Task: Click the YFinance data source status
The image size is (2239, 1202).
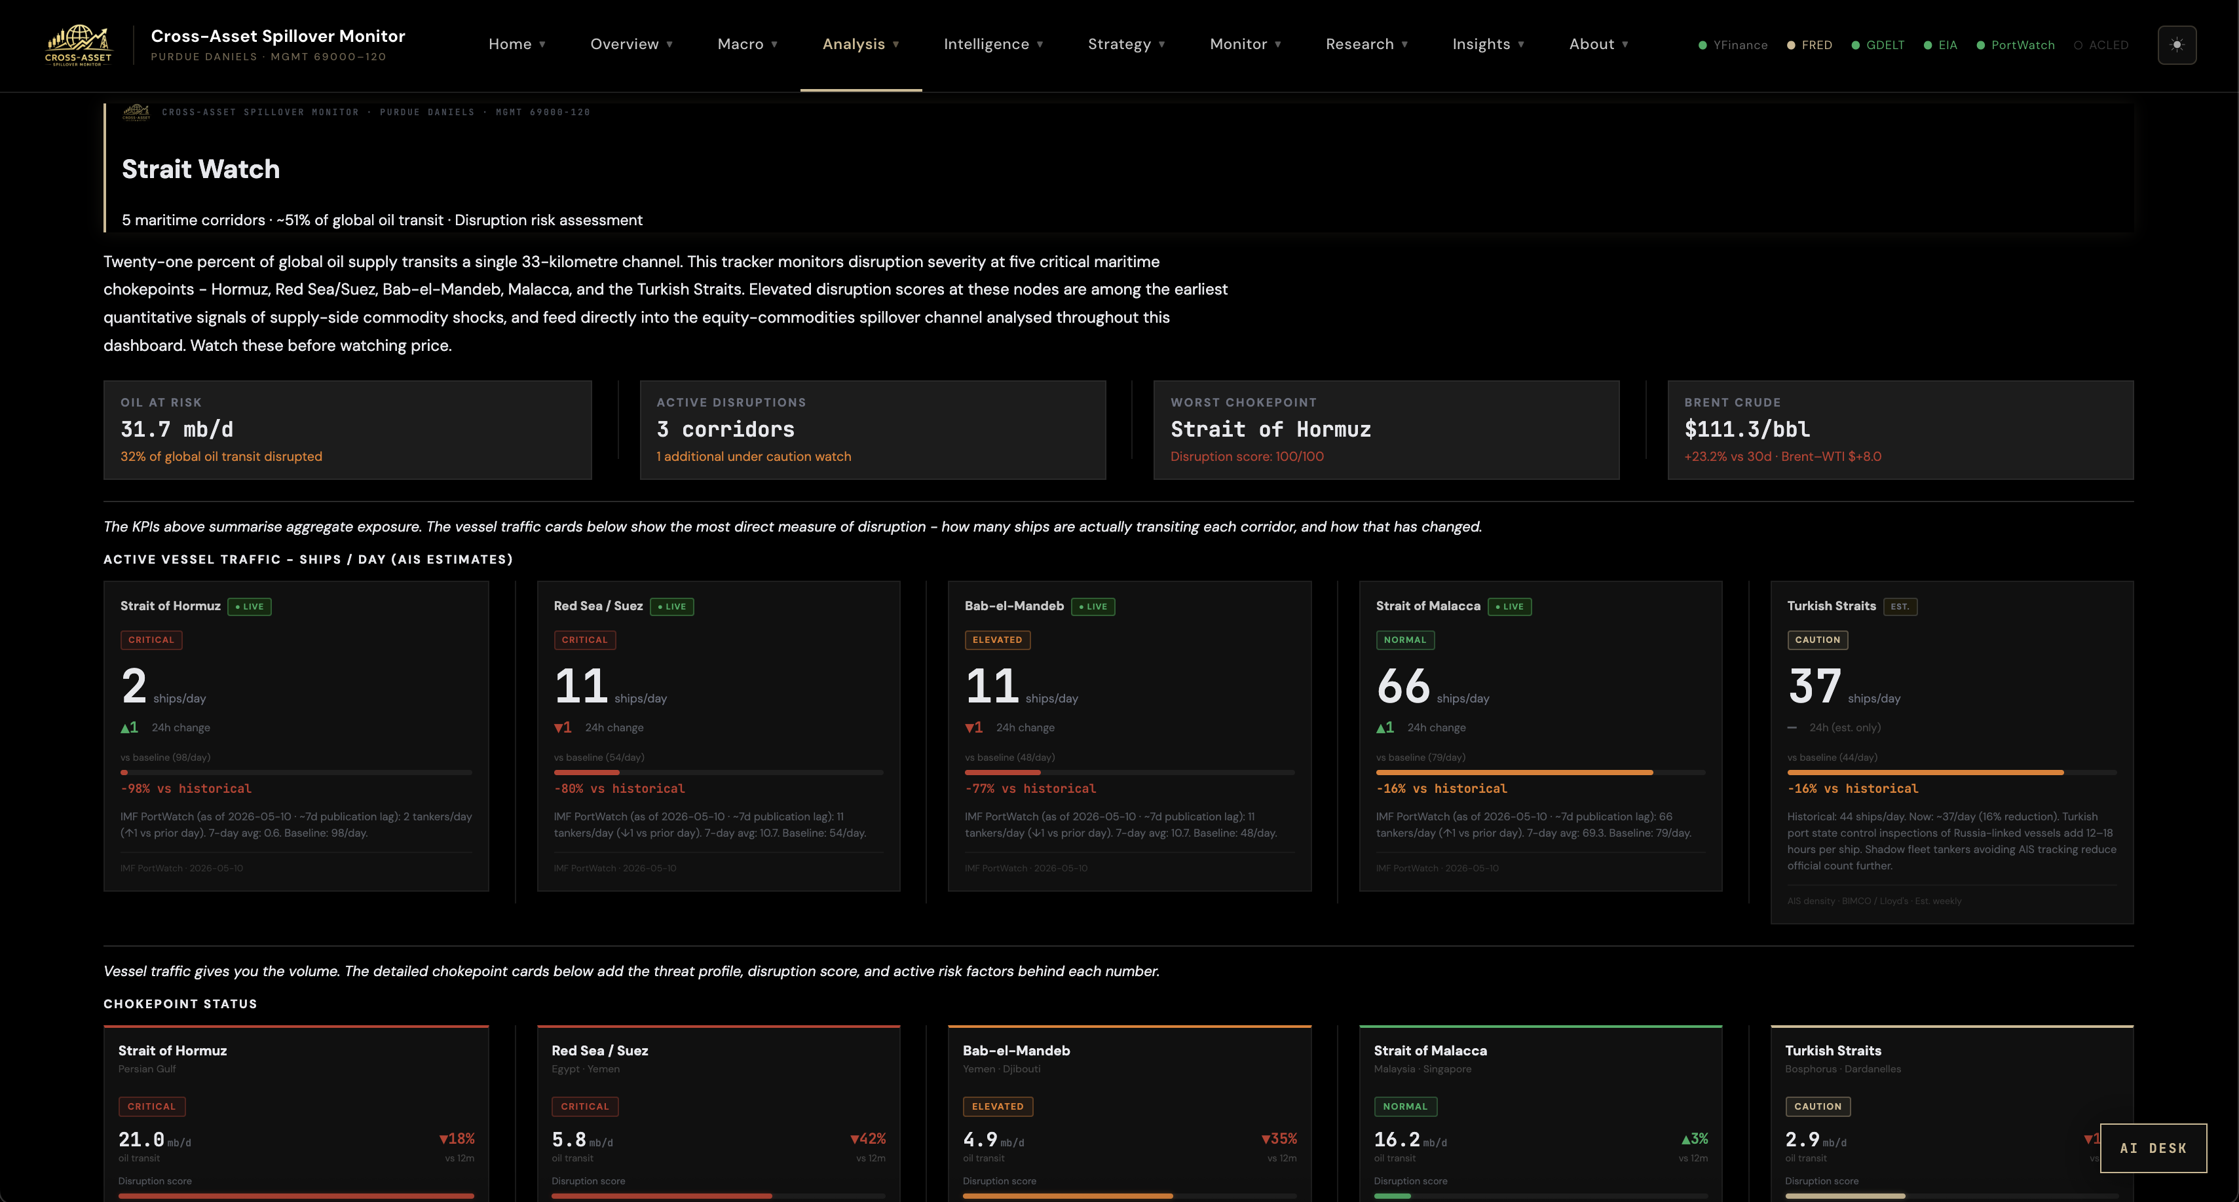Action: tap(1733, 45)
